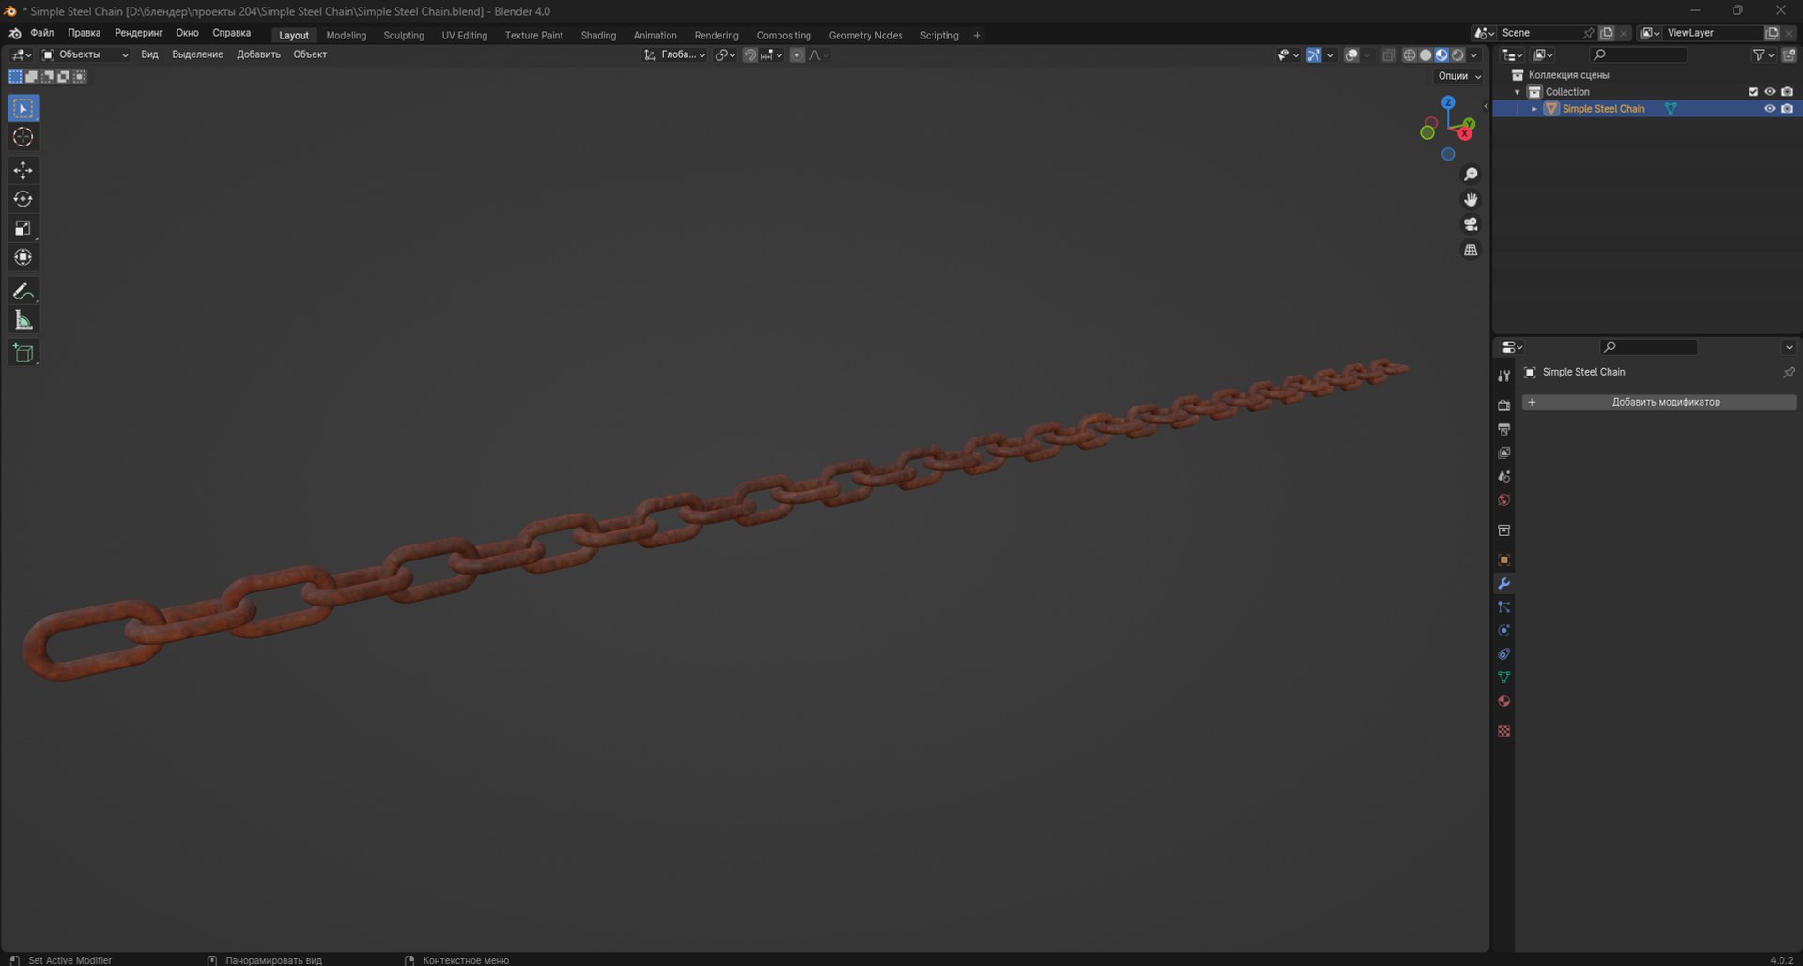Activate the Move tool
The width and height of the screenshot is (1803, 966).
point(23,170)
